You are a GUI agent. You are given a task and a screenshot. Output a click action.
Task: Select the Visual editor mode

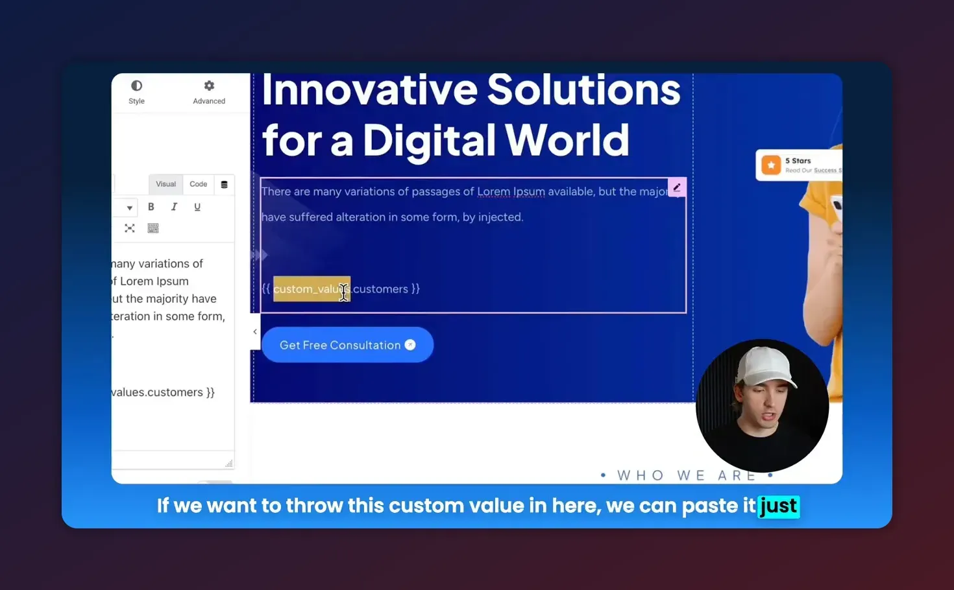pyautogui.click(x=165, y=184)
